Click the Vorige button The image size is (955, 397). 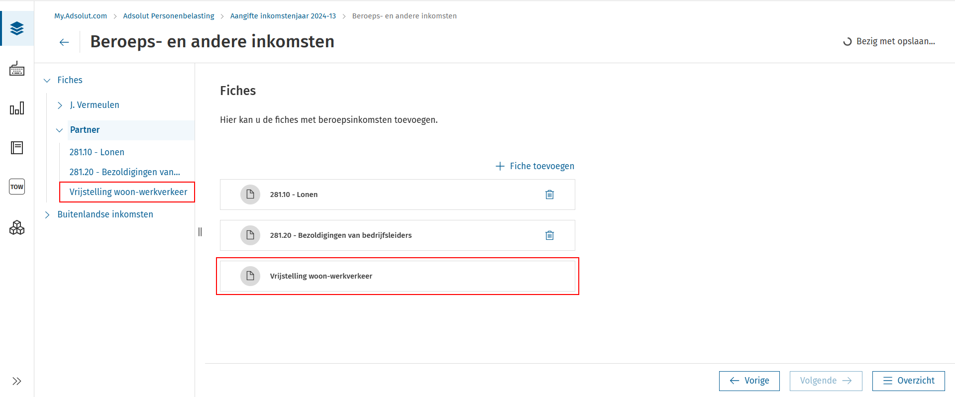[749, 381]
